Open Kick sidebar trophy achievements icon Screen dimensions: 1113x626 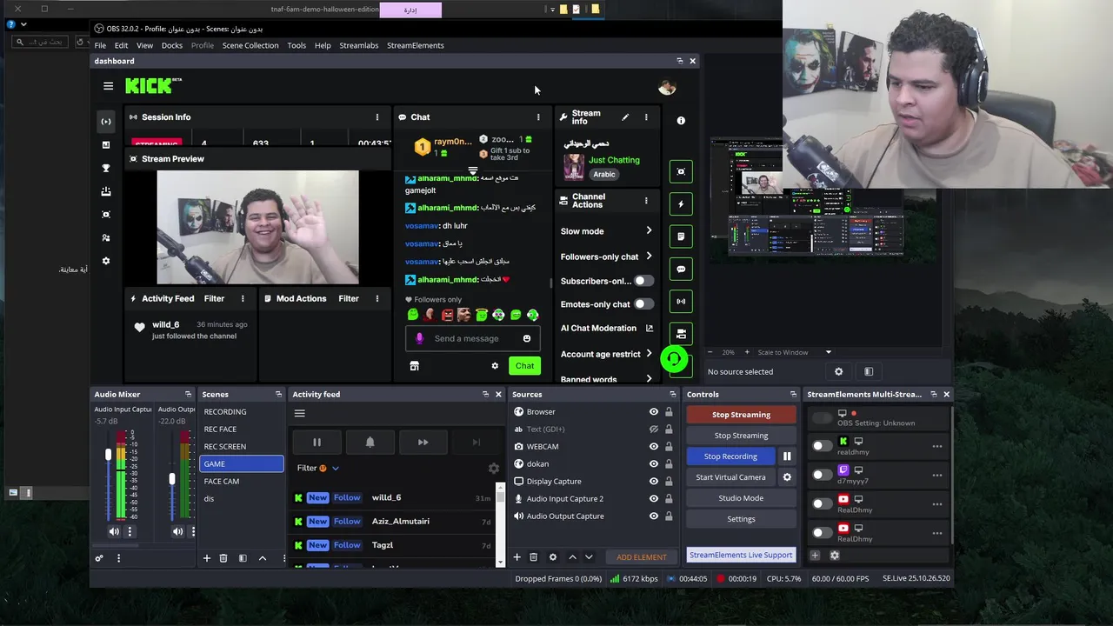point(106,168)
